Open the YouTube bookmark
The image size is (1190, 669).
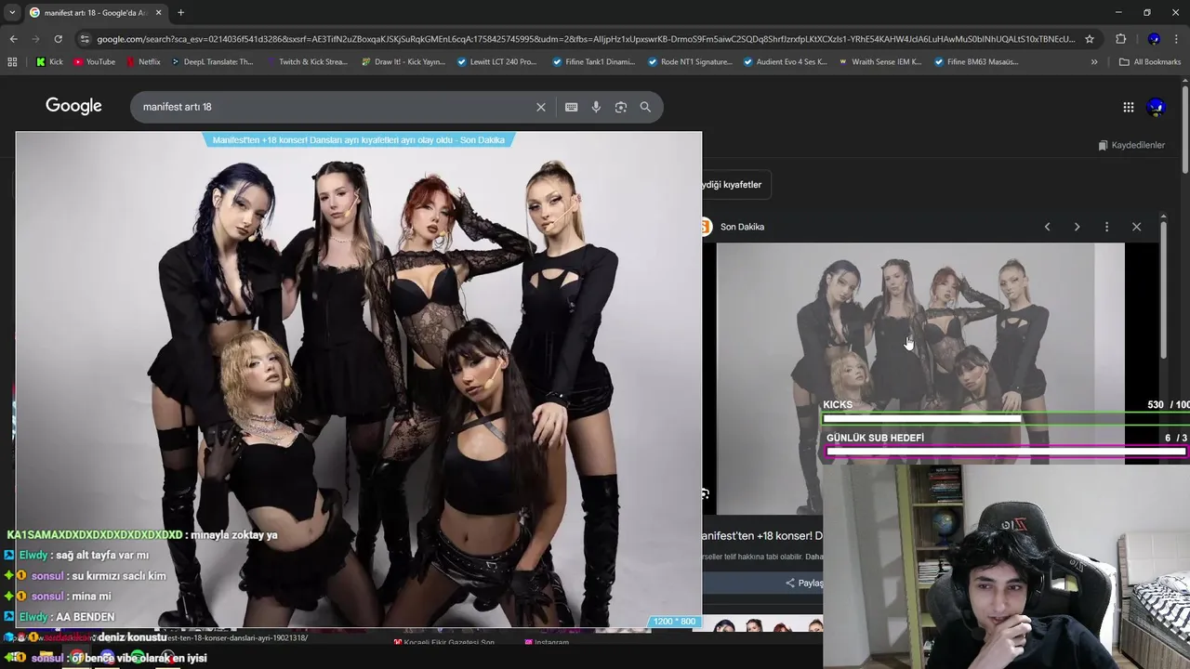click(x=94, y=62)
